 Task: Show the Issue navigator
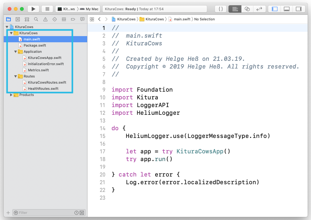coord(46,19)
